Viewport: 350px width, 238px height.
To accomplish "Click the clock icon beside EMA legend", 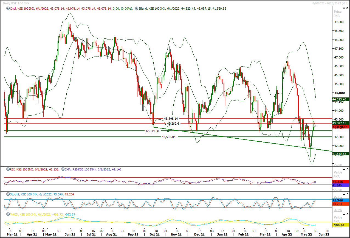I will (63, 169).
